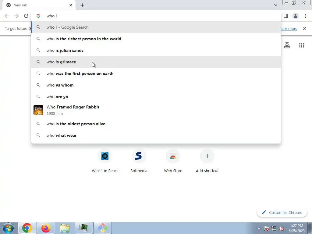
Task: Click the Action Center flag tray icon
Action: (x=267, y=228)
